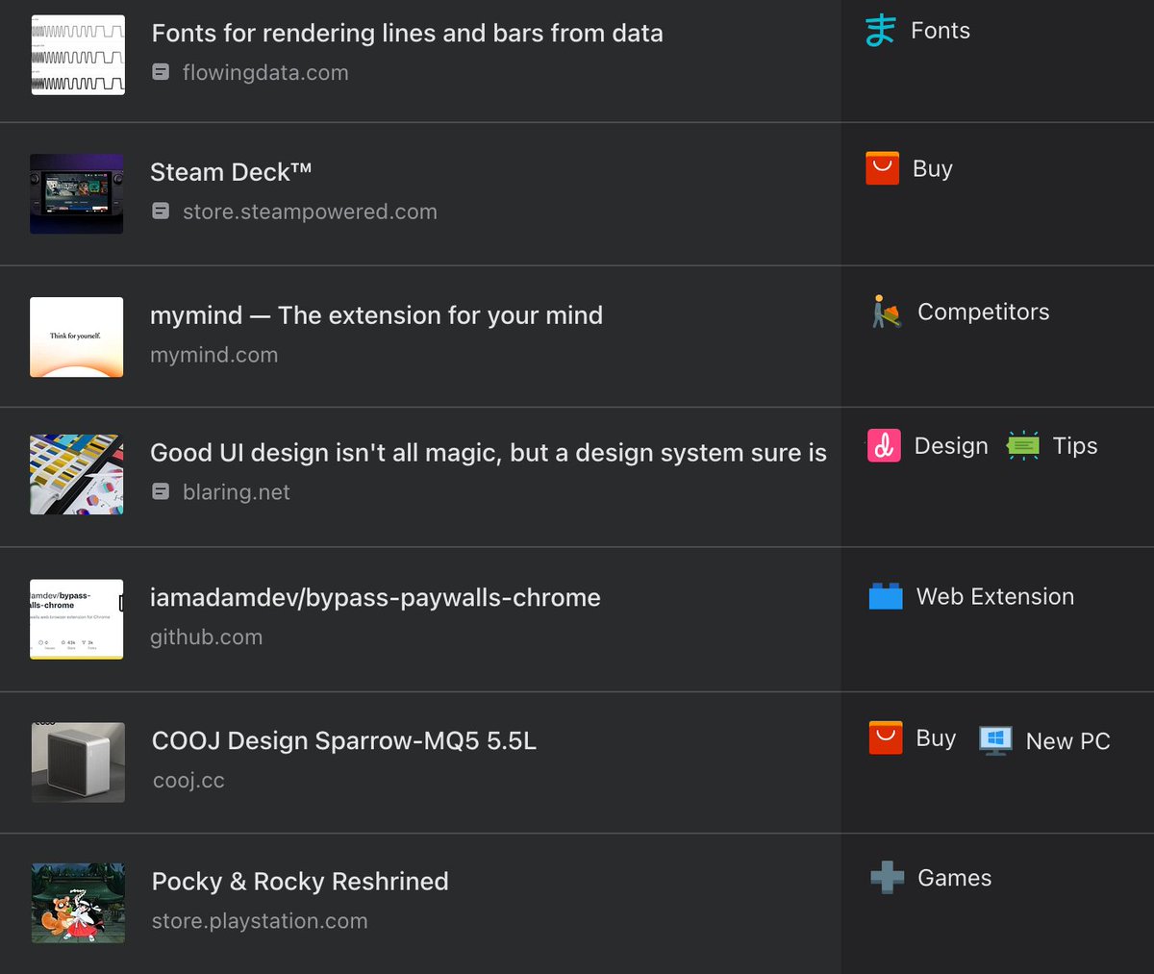1154x974 pixels.
Task: Open 'iamadamdev/bypass-paywalls-chrome' bookmark
Action: coord(375,597)
